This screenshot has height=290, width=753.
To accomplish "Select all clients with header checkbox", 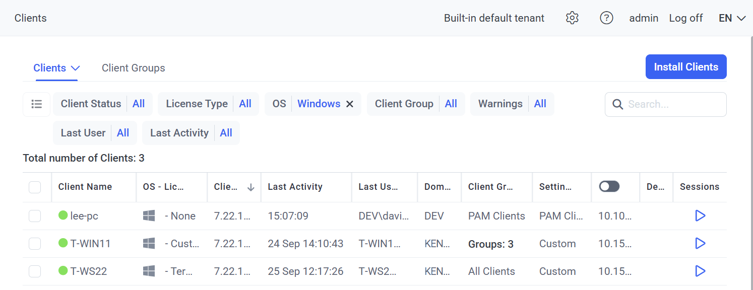I will 35,187.
